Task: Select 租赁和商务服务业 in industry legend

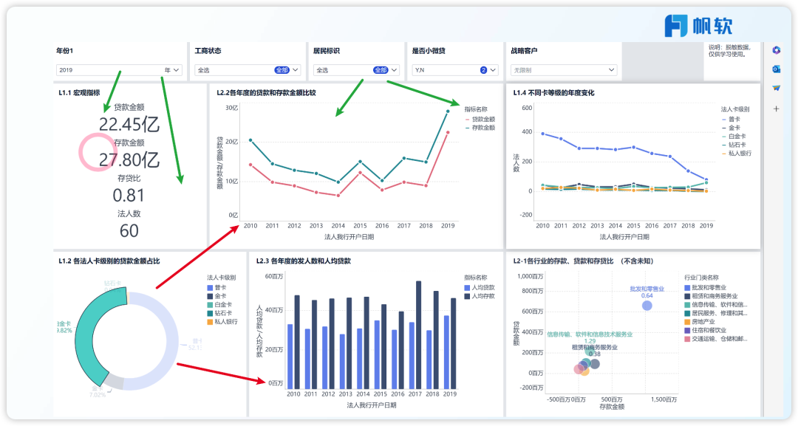Action: click(x=711, y=296)
